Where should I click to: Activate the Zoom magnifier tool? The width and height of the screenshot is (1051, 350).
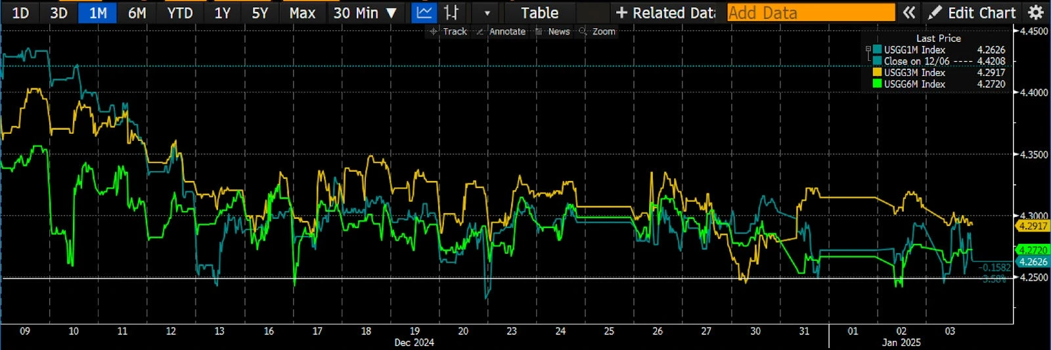[x=597, y=31]
